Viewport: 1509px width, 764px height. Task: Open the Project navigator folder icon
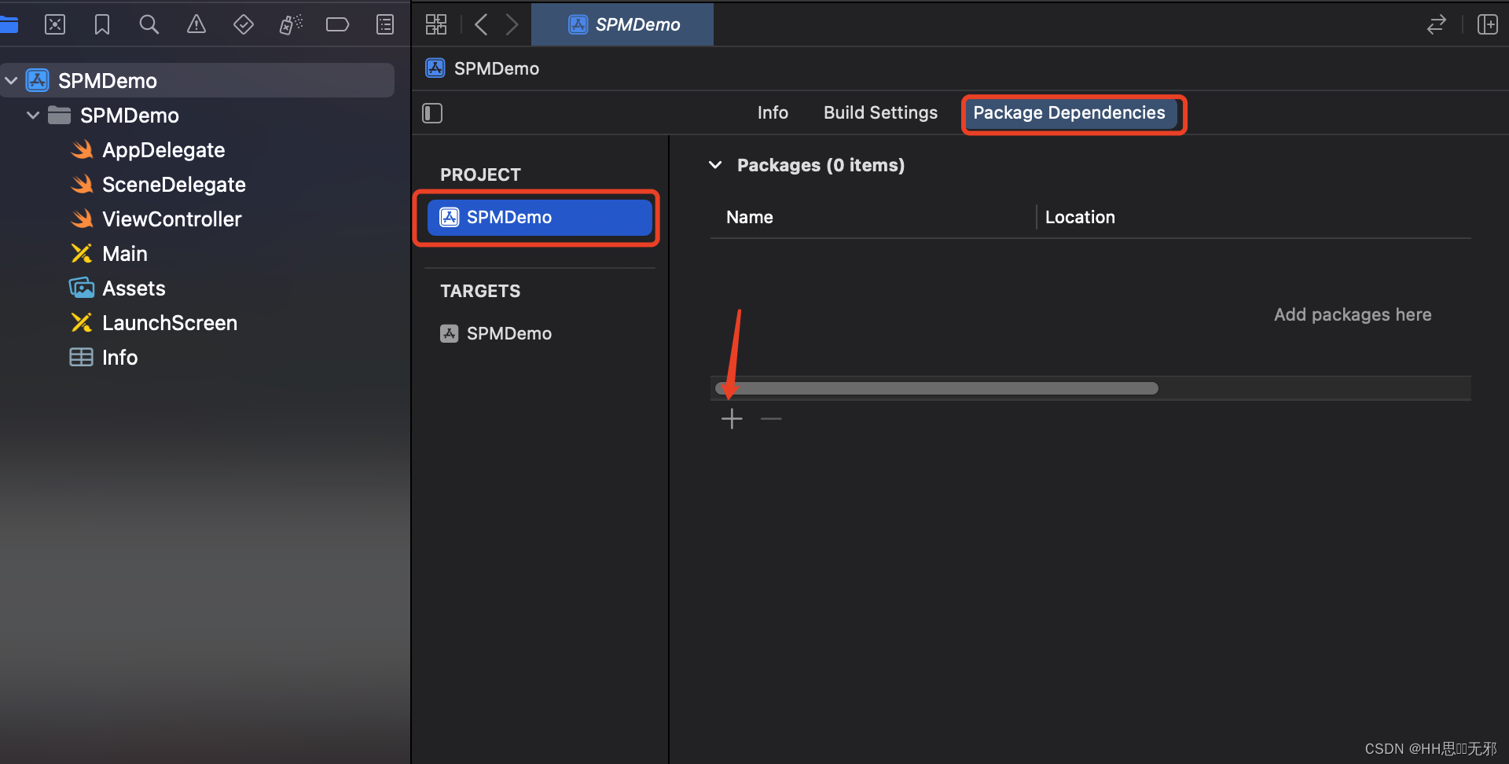tap(9, 24)
